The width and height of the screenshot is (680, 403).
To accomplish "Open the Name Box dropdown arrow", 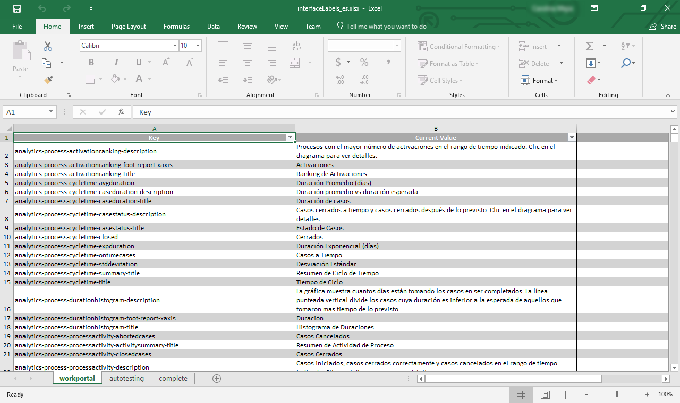I will (52, 112).
